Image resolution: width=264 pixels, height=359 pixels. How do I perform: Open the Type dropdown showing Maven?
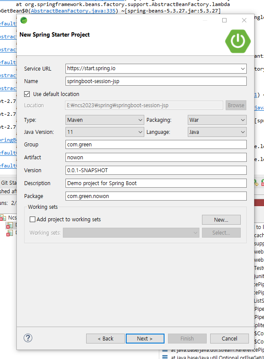[x=105, y=120]
